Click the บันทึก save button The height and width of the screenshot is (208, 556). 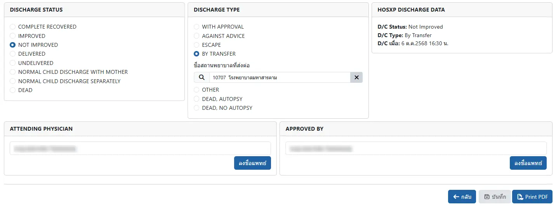(x=495, y=197)
